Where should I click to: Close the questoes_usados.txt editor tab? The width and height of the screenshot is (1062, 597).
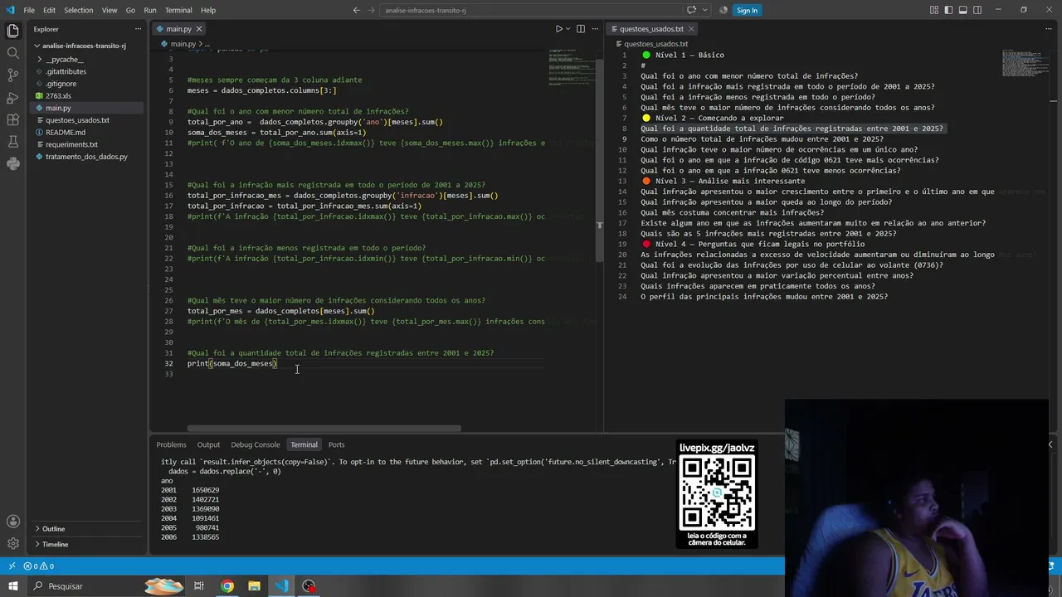pyautogui.click(x=692, y=29)
